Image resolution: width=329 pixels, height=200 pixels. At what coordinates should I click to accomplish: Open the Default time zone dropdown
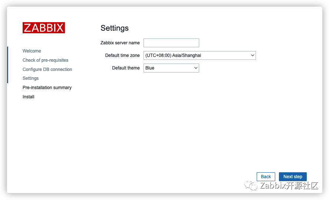[200, 55]
